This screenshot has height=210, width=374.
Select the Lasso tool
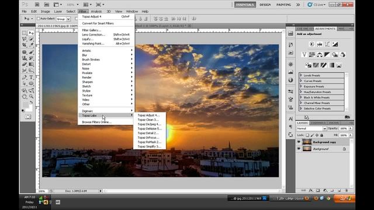click(25, 39)
